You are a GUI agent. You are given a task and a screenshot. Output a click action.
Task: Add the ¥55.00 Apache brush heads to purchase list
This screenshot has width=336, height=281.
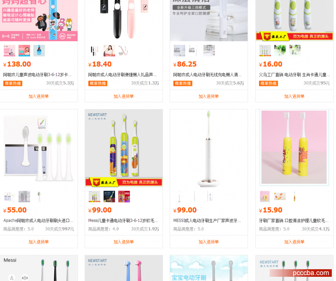tap(39, 242)
